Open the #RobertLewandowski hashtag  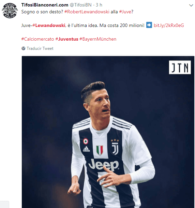tap(87, 12)
